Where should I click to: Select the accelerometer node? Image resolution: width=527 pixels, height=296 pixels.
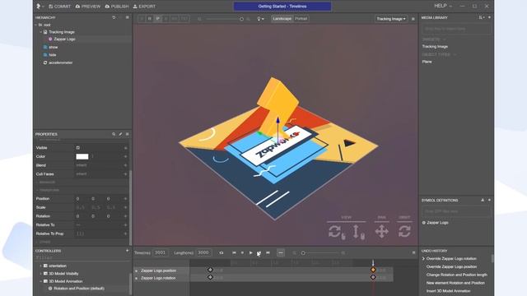(60, 62)
